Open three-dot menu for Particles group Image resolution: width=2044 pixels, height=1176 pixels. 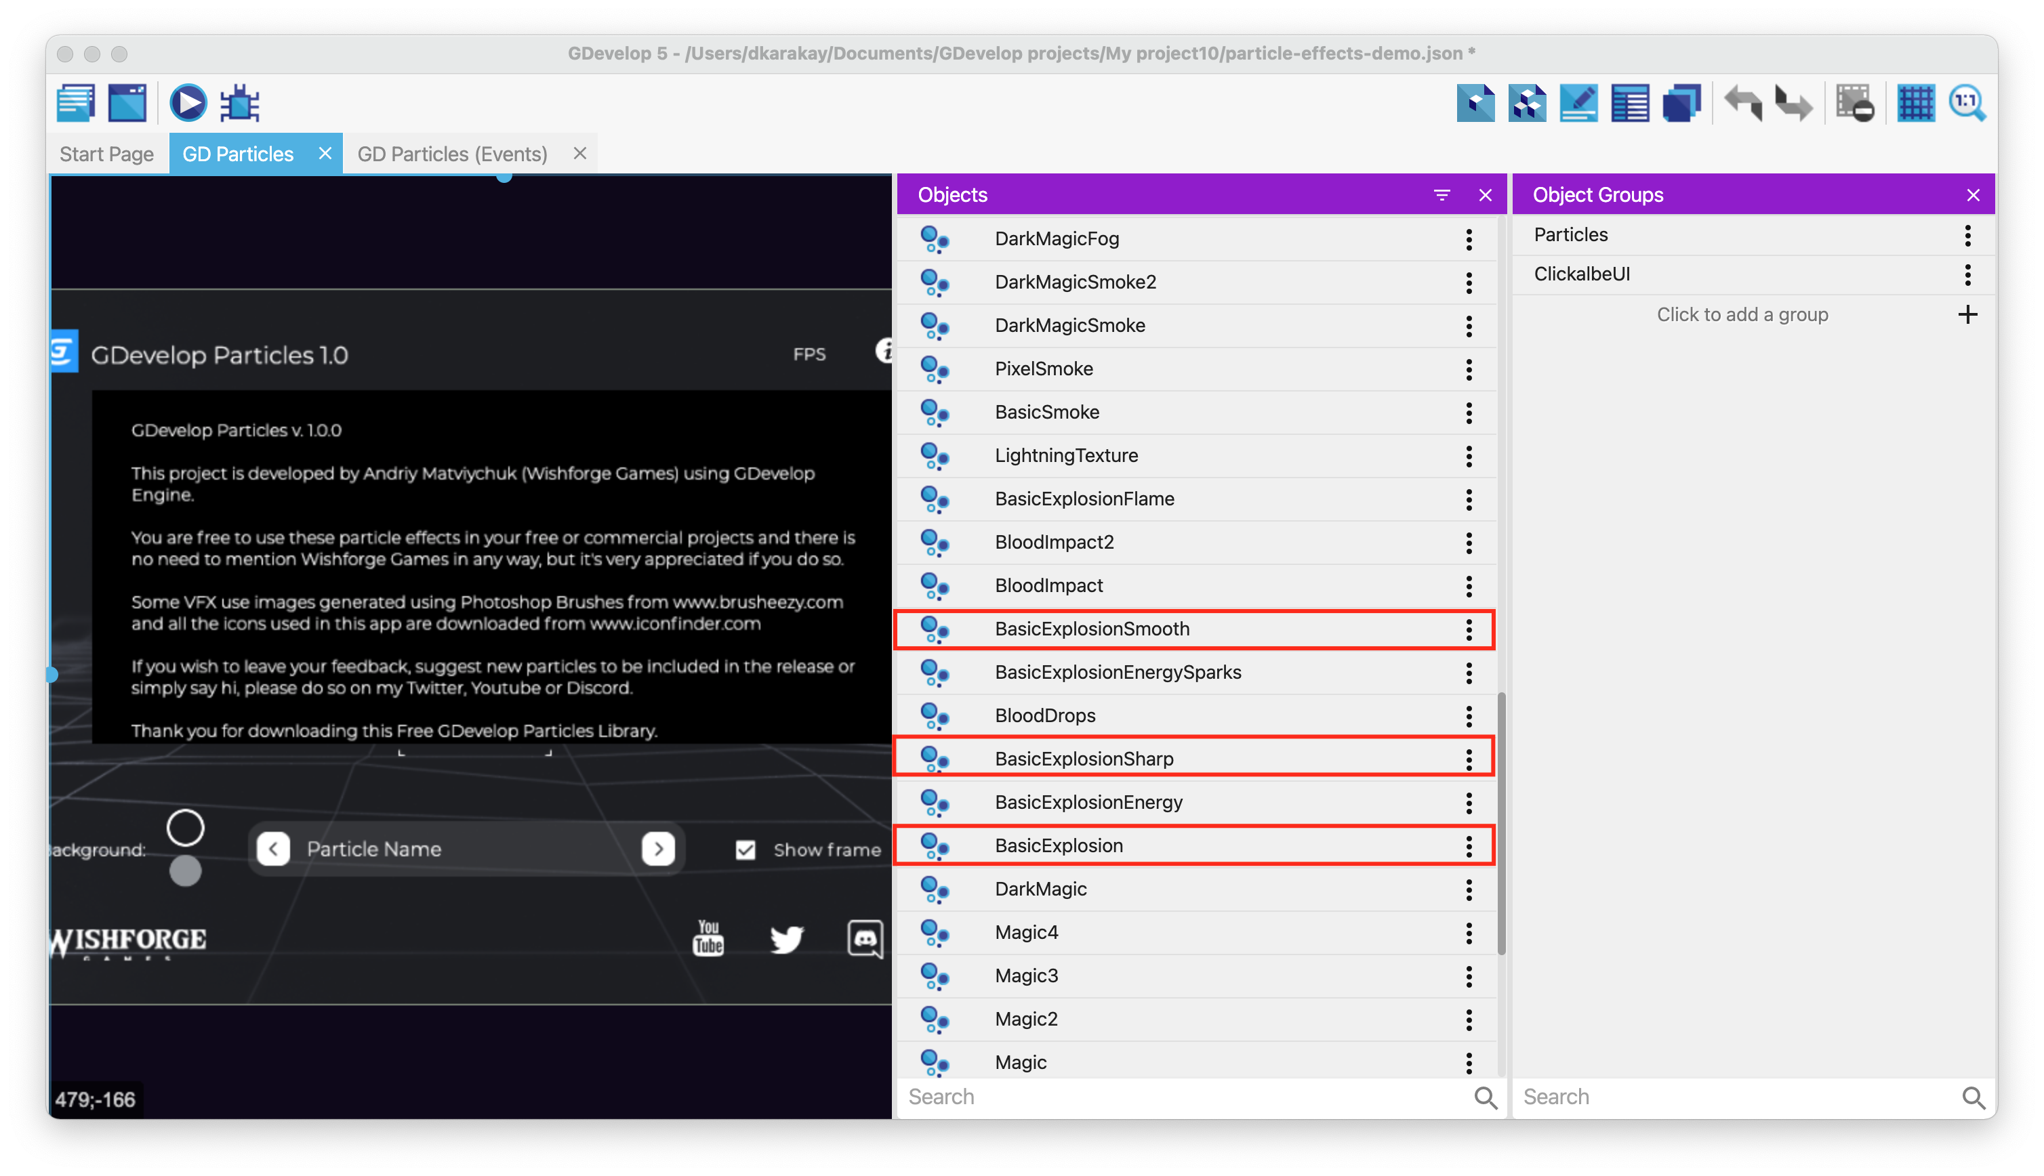[x=1967, y=235]
